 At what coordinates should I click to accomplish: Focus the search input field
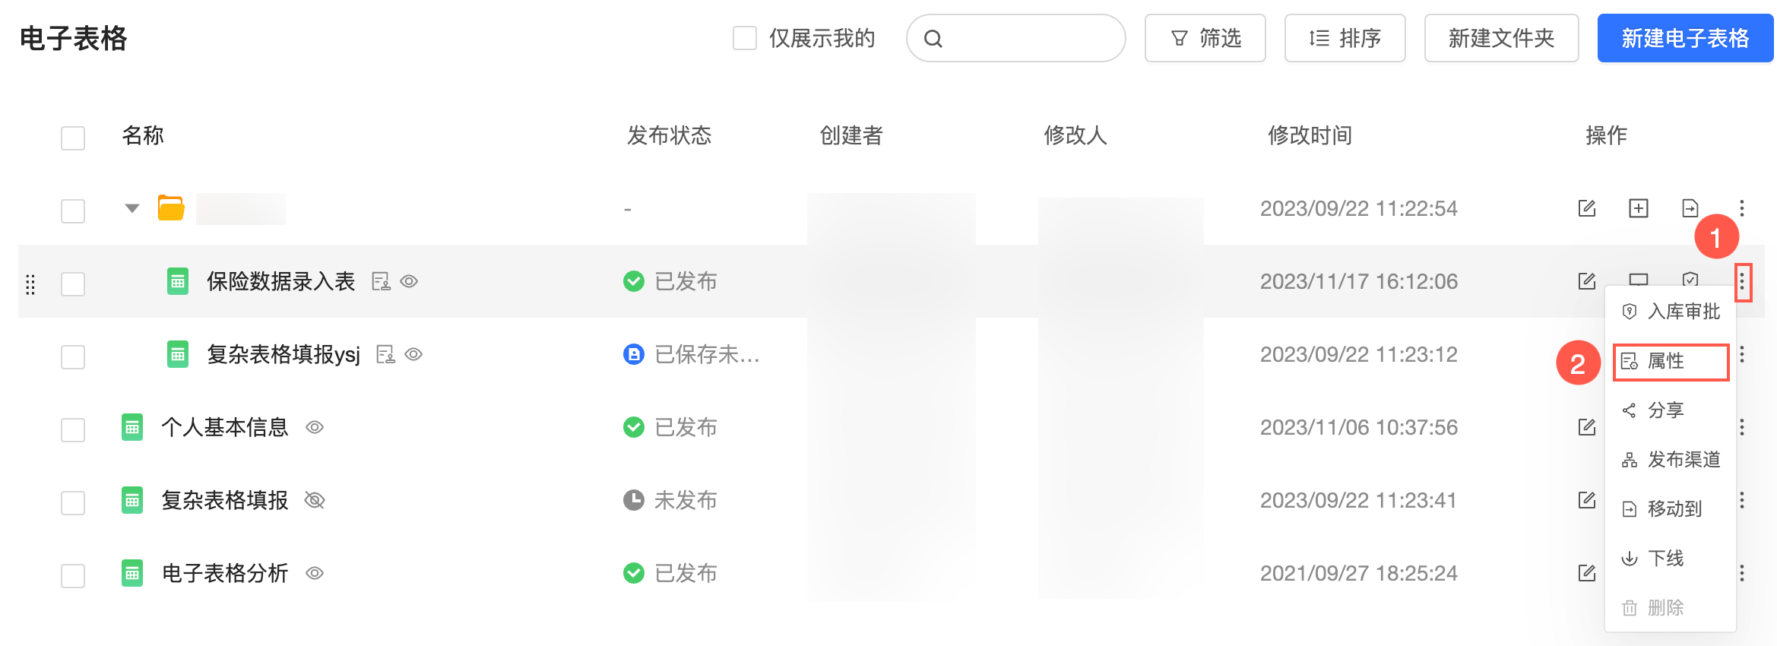pyautogui.click(x=1026, y=38)
